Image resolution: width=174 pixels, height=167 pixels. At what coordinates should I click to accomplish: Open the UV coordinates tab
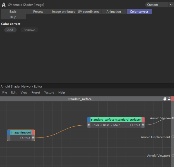(88, 12)
